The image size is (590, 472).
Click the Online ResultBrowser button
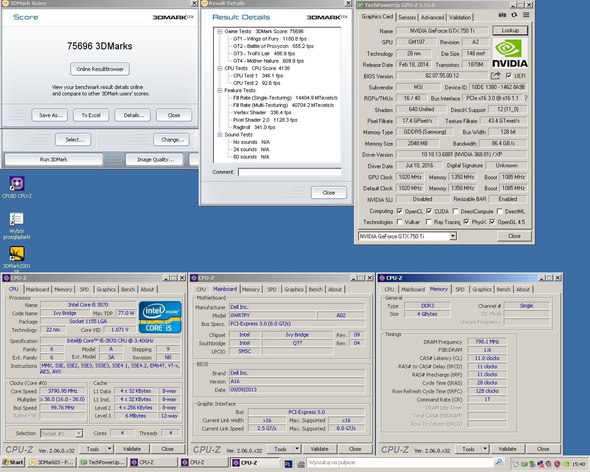[100, 69]
